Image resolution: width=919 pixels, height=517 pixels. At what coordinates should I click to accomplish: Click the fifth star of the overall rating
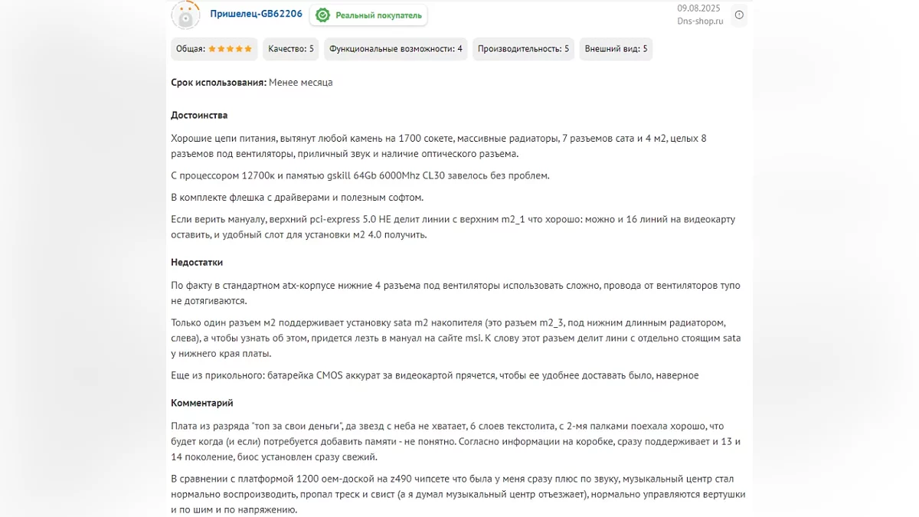point(248,49)
